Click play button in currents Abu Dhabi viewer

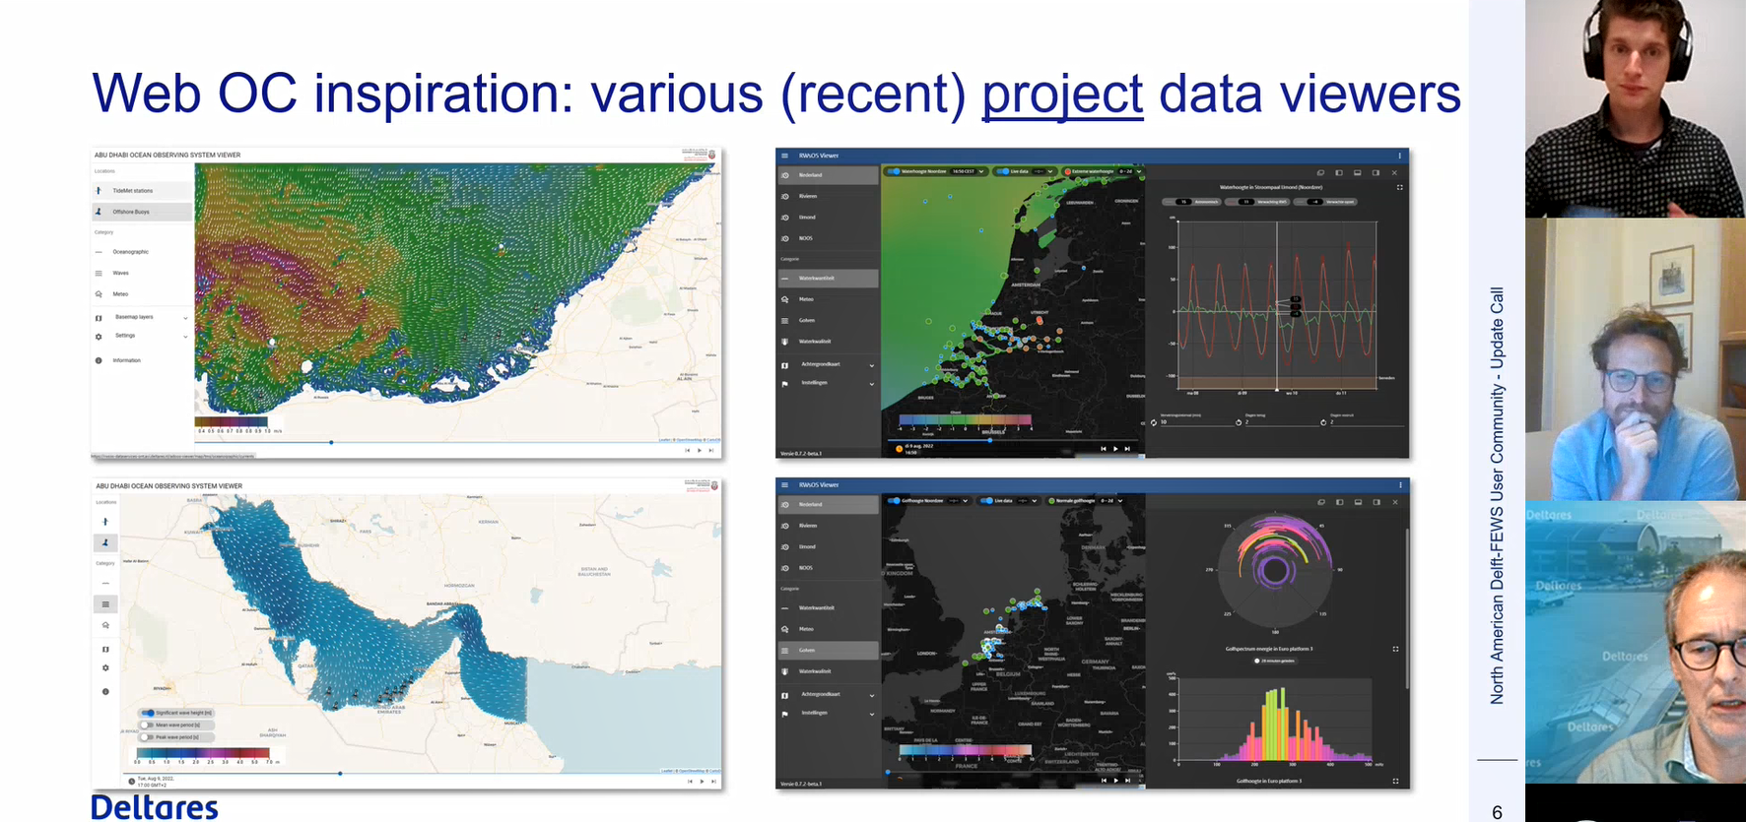(700, 450)
